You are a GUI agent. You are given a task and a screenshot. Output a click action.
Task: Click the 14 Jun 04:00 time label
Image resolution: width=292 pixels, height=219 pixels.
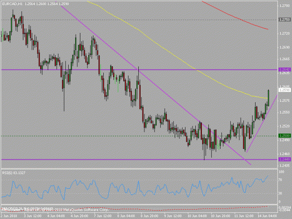point(267,216)
